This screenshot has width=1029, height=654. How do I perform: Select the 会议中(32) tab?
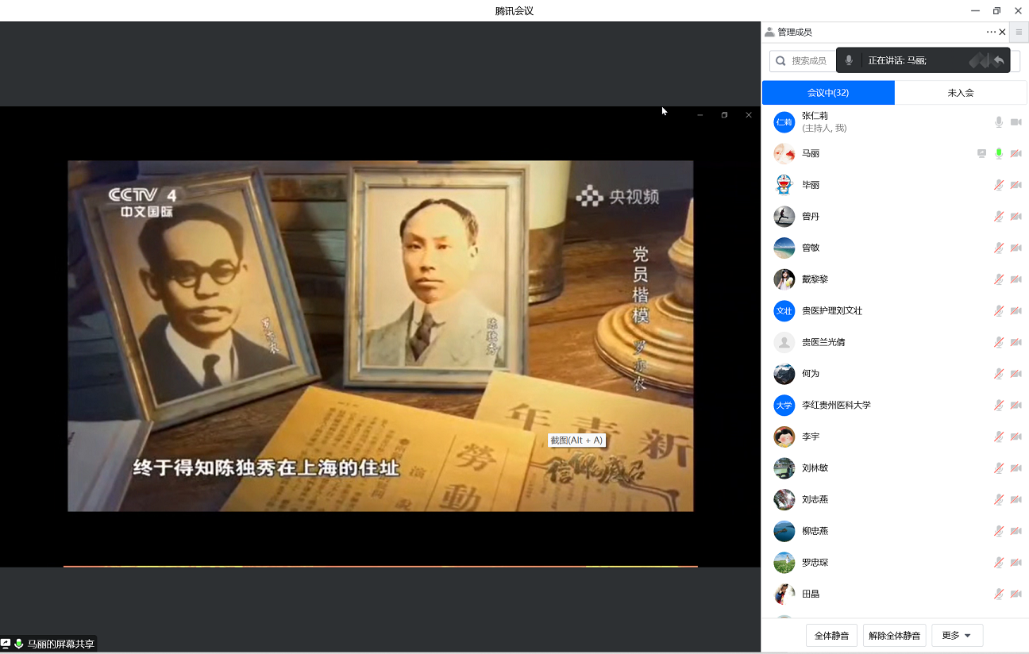coord(828,93)
